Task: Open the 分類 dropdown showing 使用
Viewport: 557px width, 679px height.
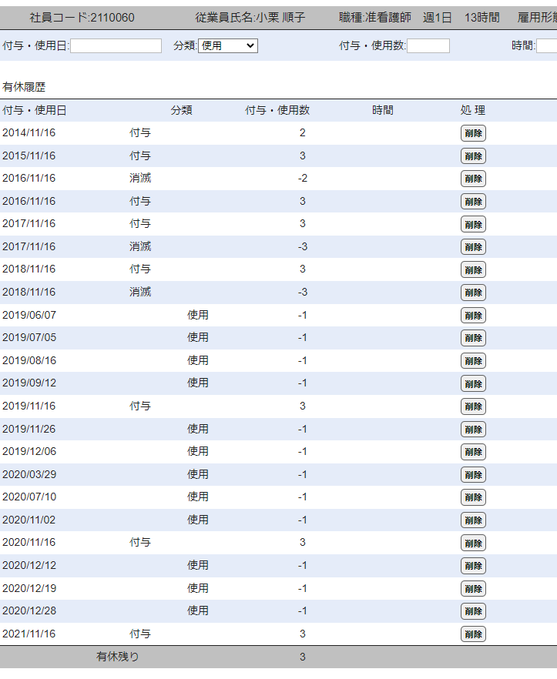Action: tap(227, 46)
